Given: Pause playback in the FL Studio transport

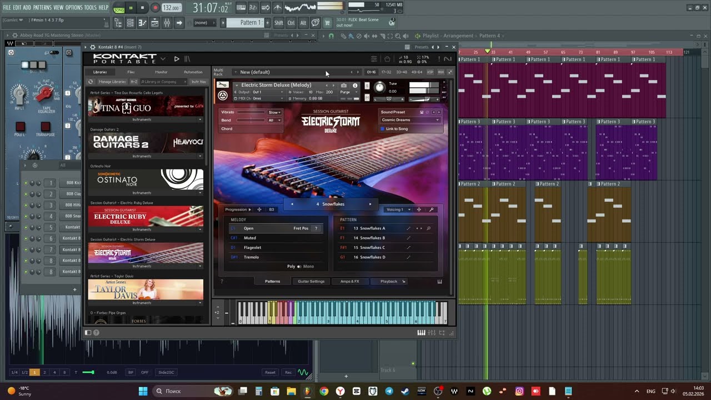Looking at the screenshot, I should tap(131, 8).
